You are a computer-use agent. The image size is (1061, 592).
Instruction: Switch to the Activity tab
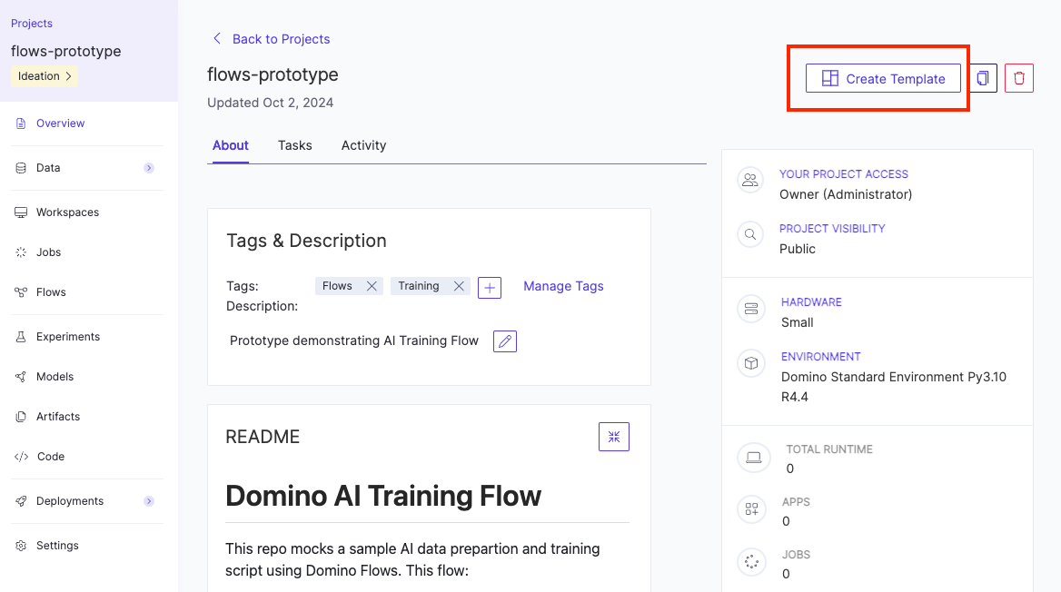point(363,145)
